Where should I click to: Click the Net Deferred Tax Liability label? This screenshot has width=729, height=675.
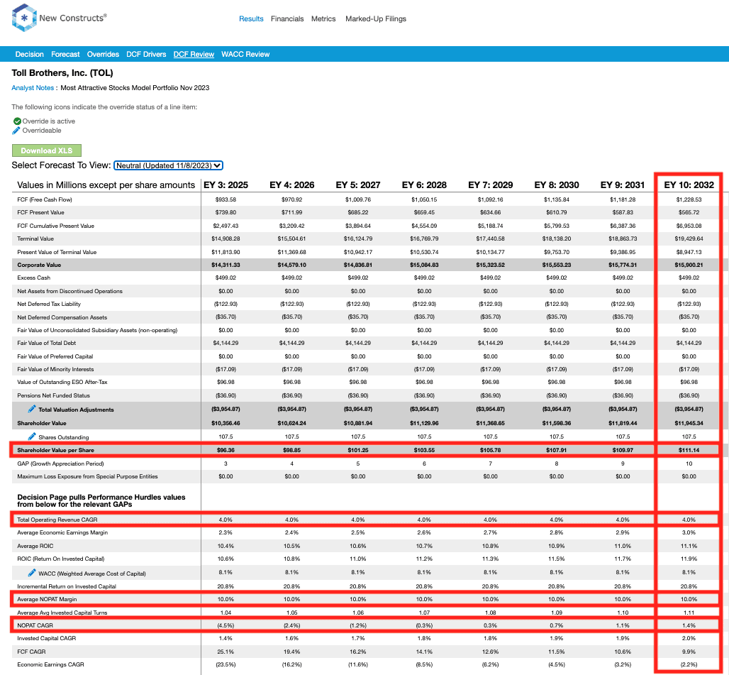point(49,303)
